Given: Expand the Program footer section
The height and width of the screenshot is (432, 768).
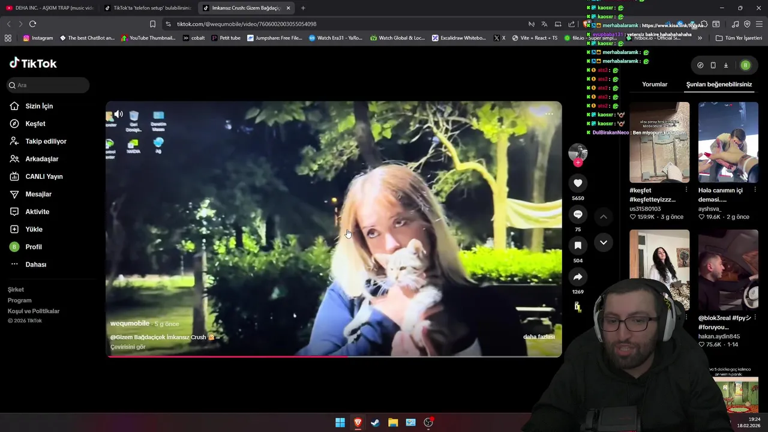Looking at the screenshot, I should click(19, 301).
